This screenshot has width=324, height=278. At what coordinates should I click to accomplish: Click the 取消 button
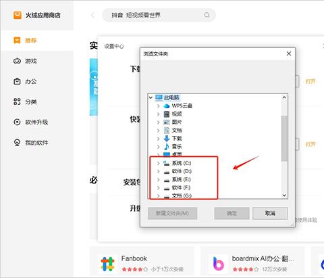pos(270,213)
